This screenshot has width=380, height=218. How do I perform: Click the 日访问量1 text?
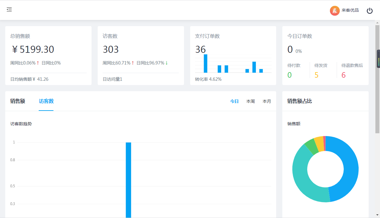(112, 79)
